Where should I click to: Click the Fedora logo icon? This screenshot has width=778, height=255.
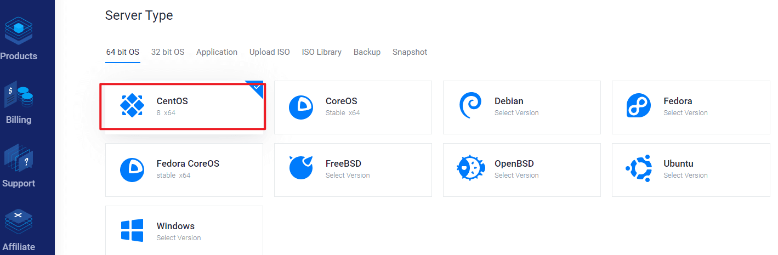[x=638, y=105]
